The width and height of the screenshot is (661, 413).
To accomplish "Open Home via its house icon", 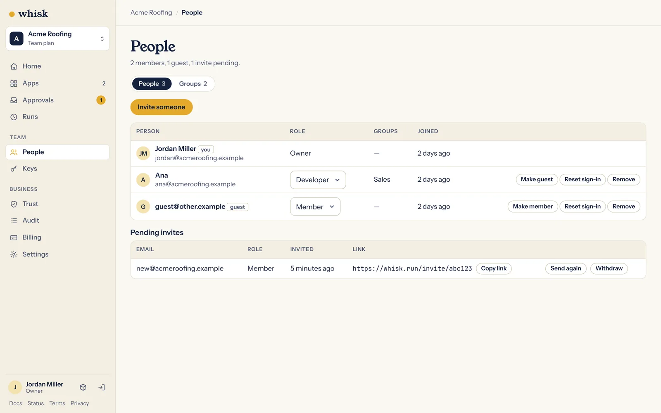I will click(x=14, y=66).
